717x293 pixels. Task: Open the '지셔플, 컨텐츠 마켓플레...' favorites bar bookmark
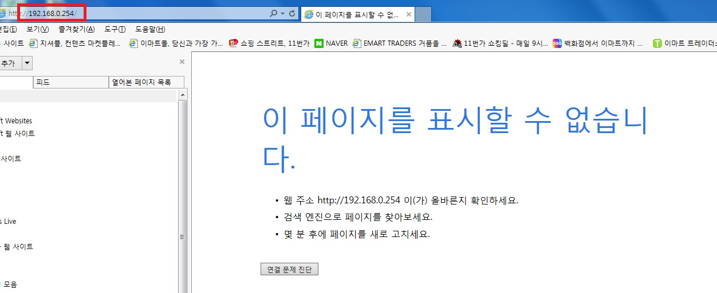[x=76, y=43]
